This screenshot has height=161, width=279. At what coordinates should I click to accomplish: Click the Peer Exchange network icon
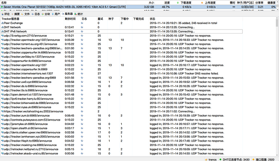click(x=2, y=23)
